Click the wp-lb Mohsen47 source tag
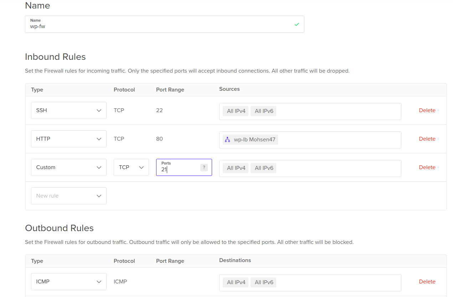This screenshot has width=453, height=297. click(250, 140)
